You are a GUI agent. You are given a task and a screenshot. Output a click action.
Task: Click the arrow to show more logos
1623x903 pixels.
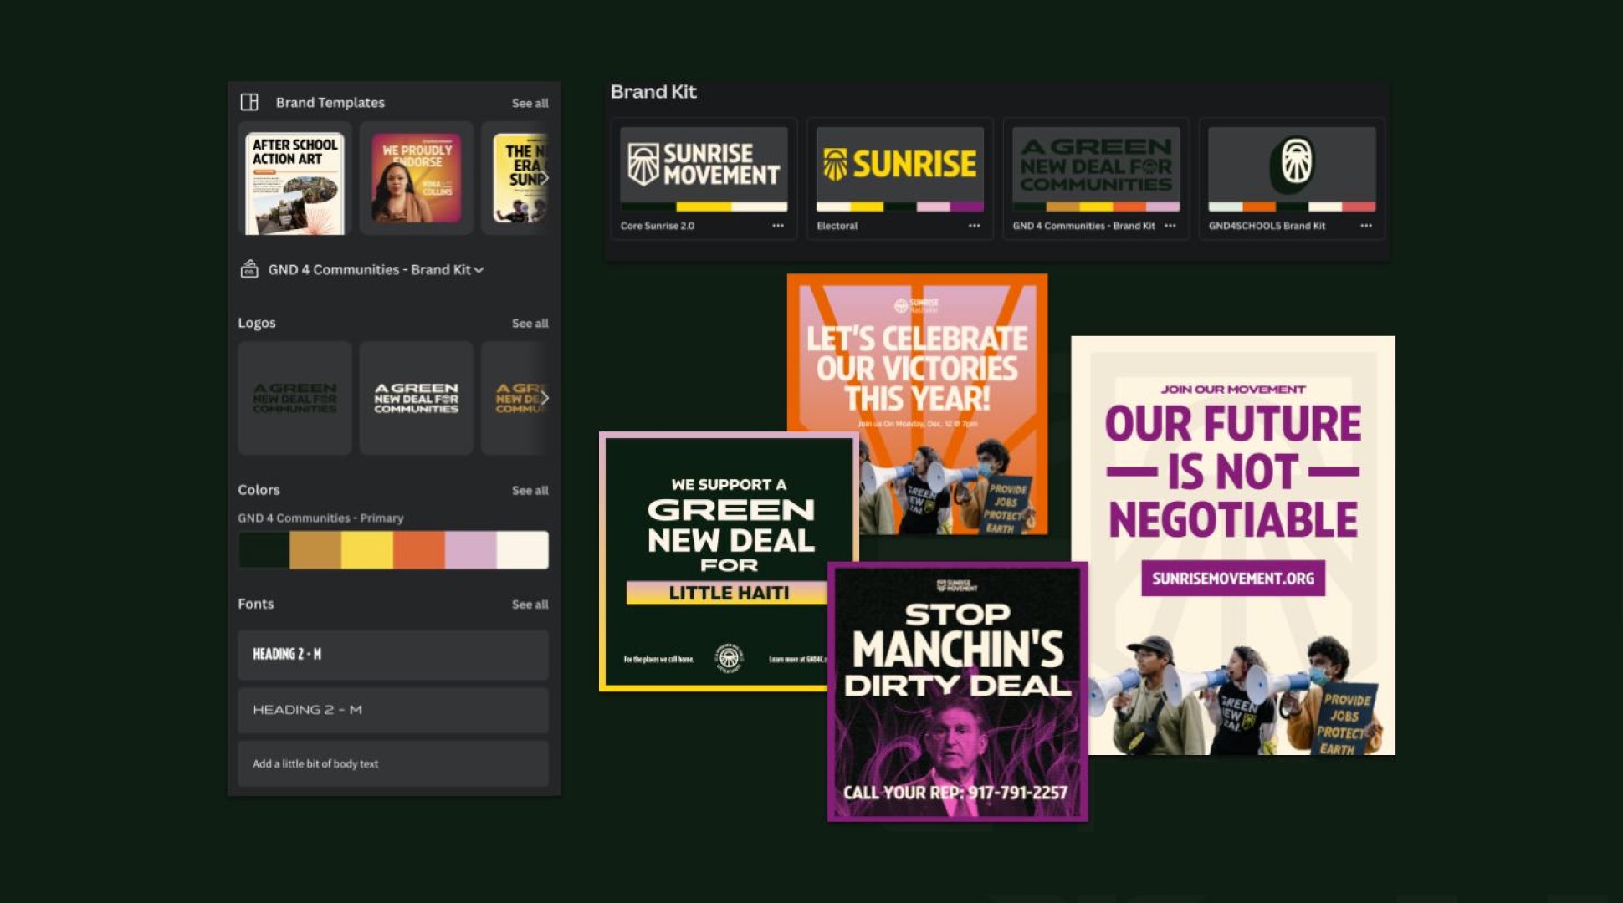coord(544,398)
